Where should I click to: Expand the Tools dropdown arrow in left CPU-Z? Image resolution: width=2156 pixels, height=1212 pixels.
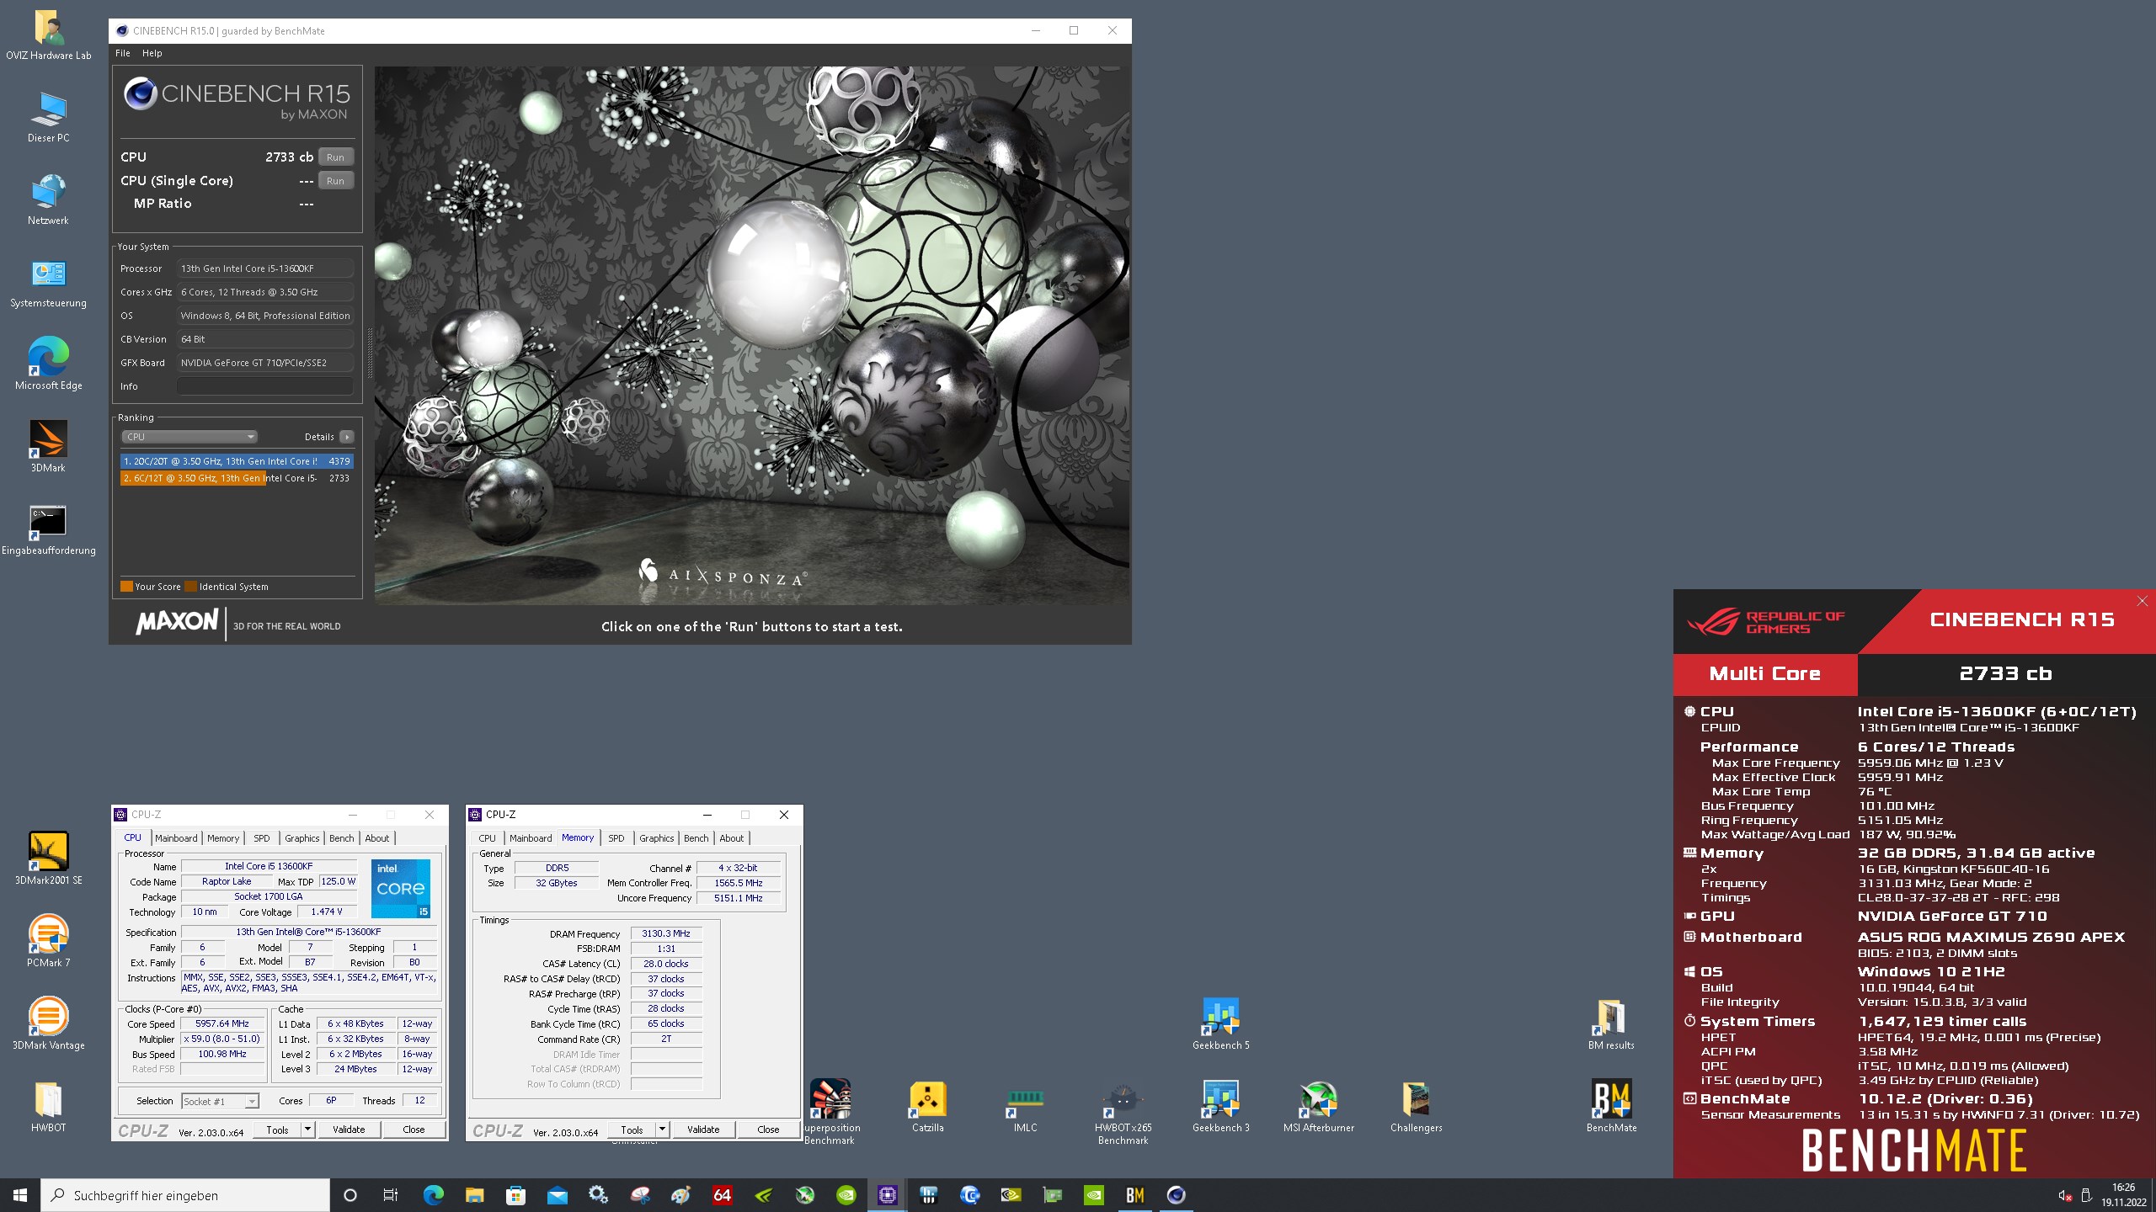308,1130
